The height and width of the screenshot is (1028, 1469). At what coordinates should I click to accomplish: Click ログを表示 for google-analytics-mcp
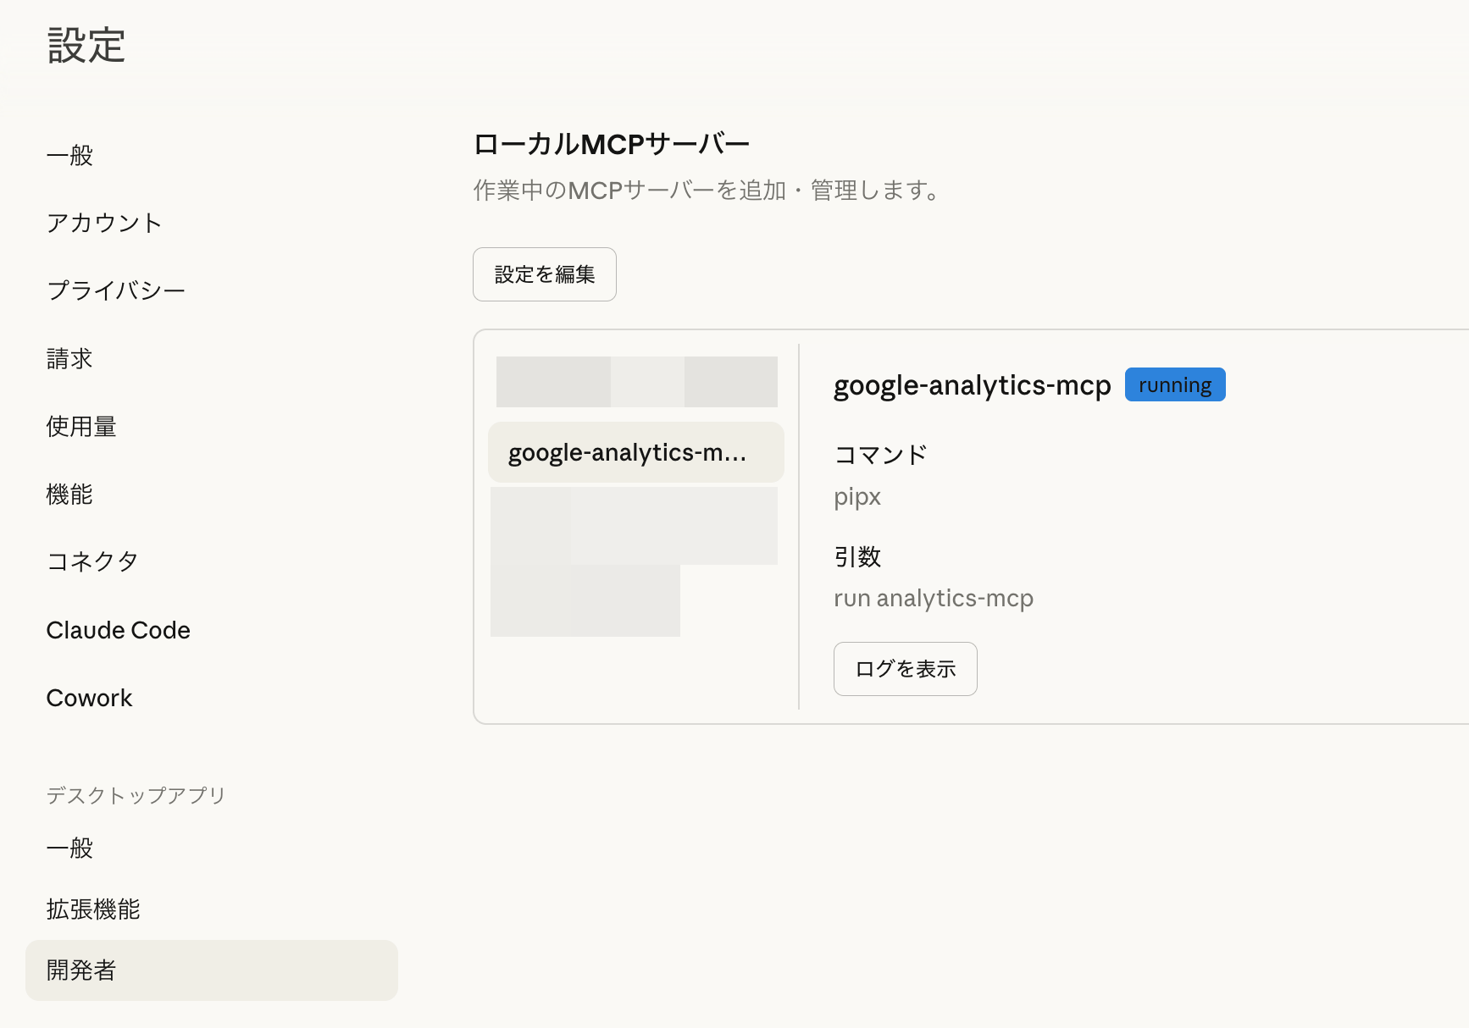[905, 668]
